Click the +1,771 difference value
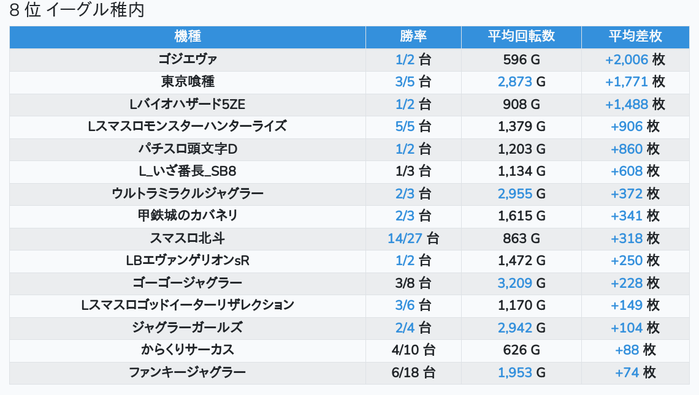The image size is (699, 395). pyautogui.click(x=627, y=81)
